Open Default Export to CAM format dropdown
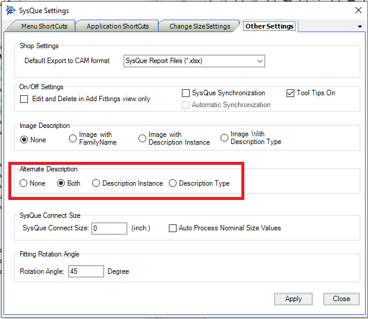 [194, 61]
